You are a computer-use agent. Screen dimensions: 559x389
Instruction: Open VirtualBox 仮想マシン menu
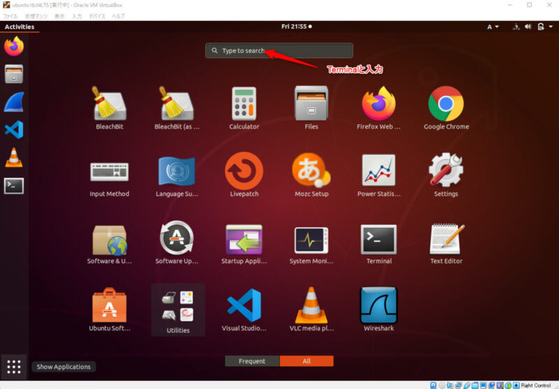[x=36, y=16]
